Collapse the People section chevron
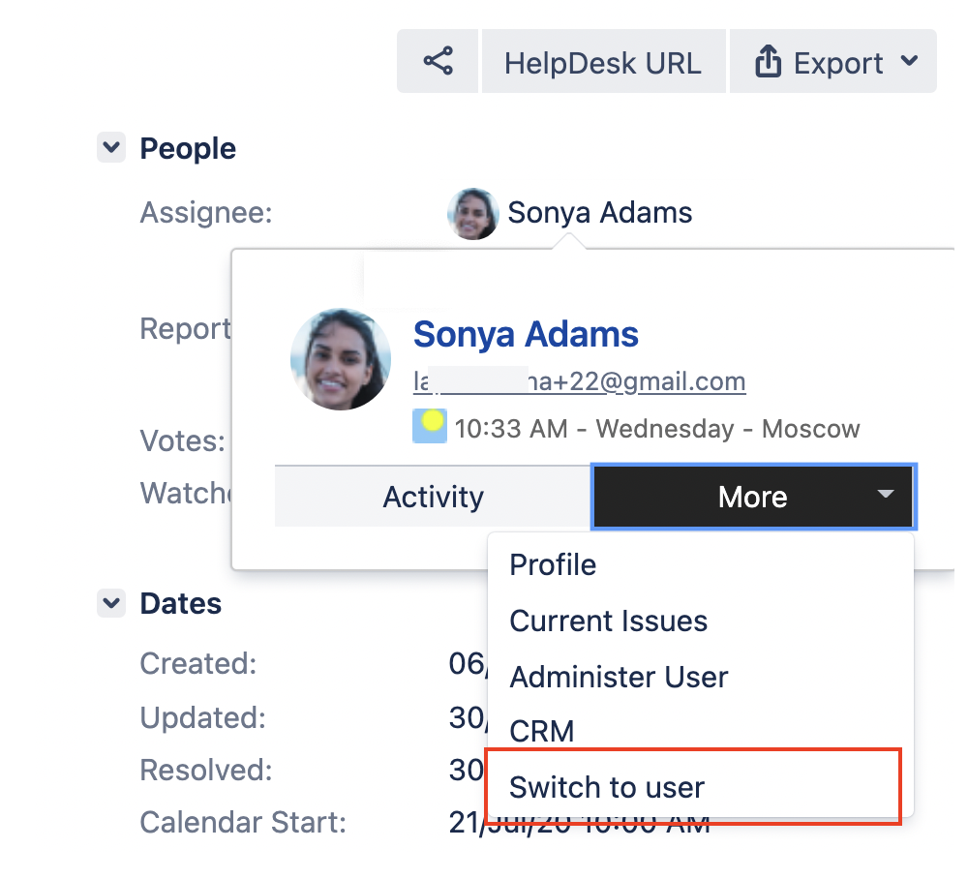This screenshot has width=968, height=879. pyautogui.click(x=111, y=148)
